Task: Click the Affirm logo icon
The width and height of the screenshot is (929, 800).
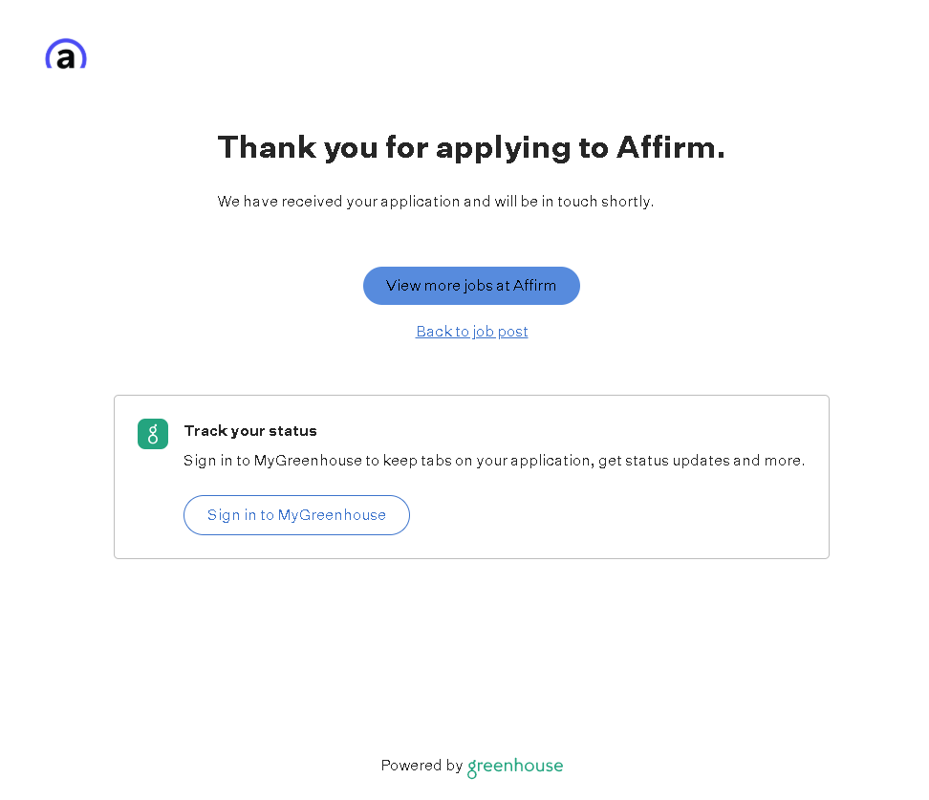Action: click(x=66, y=55)
